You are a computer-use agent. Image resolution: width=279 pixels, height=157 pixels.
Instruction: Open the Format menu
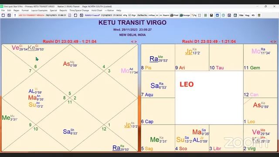[x=25, y=10]
